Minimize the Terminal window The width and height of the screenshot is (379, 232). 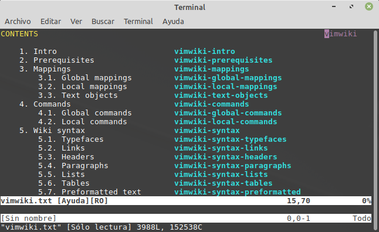[334, 6]
